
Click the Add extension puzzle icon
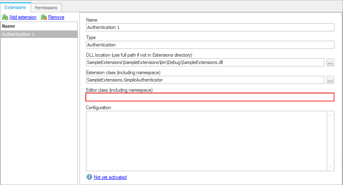[x=5, y=17]
